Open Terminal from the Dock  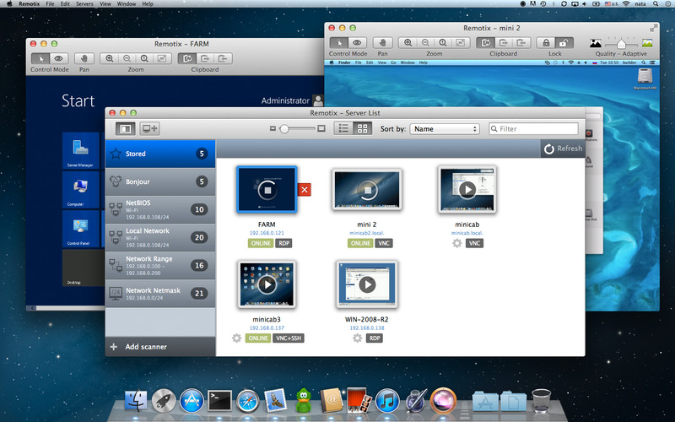pyautogui.click(x=220, y=401)
